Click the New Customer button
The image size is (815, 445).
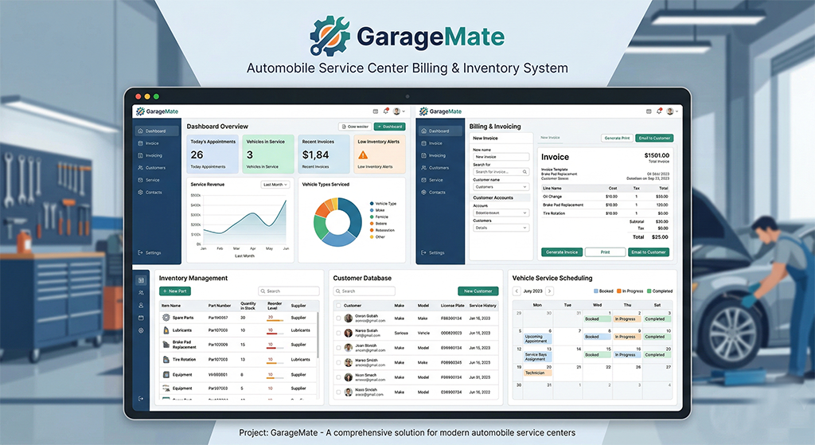click(478, 291)
